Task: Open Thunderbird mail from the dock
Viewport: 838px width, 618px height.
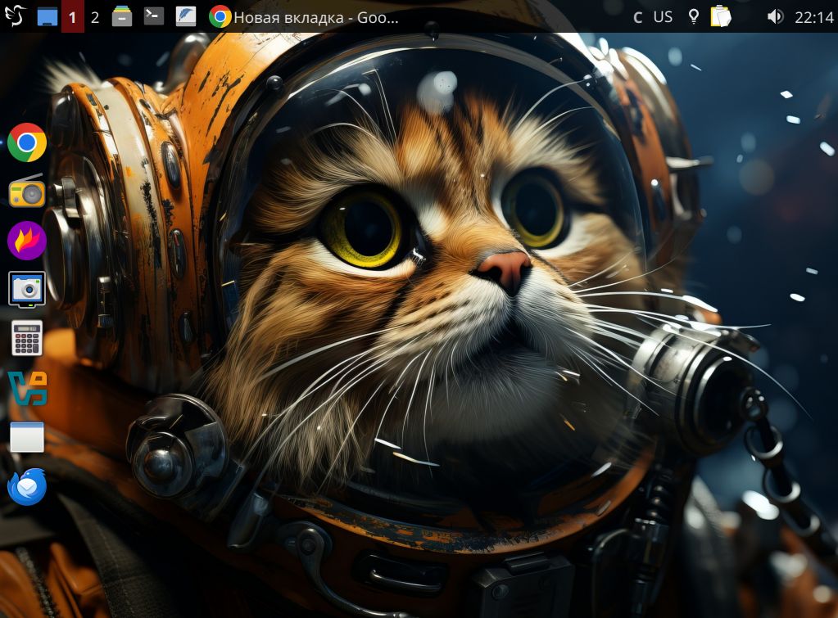Action: tap(27, 486)
